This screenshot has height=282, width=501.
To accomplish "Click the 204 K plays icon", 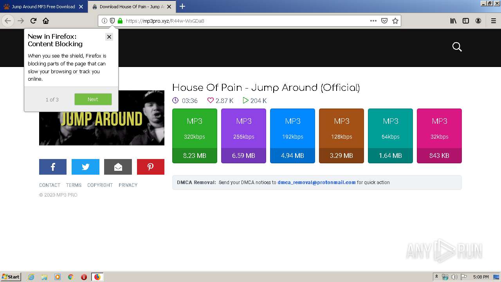I will 245,100.
